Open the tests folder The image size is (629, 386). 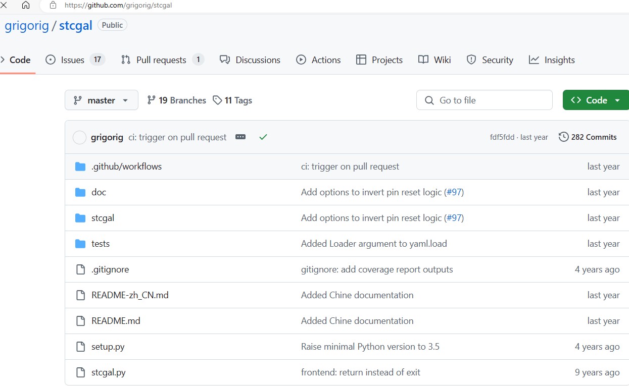101,244
